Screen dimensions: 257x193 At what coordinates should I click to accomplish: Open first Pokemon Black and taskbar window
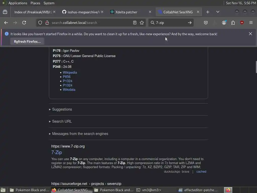click(29, 190)
